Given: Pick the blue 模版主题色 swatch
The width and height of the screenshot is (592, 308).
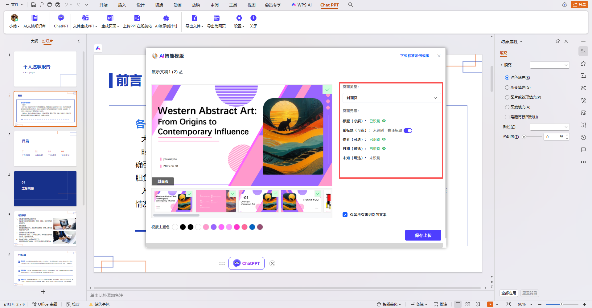Looking at the screenshot, I should point(252,227).
